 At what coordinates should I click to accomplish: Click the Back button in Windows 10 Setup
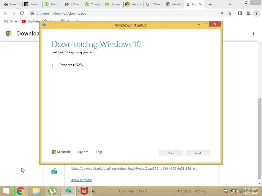coord(171,153)
